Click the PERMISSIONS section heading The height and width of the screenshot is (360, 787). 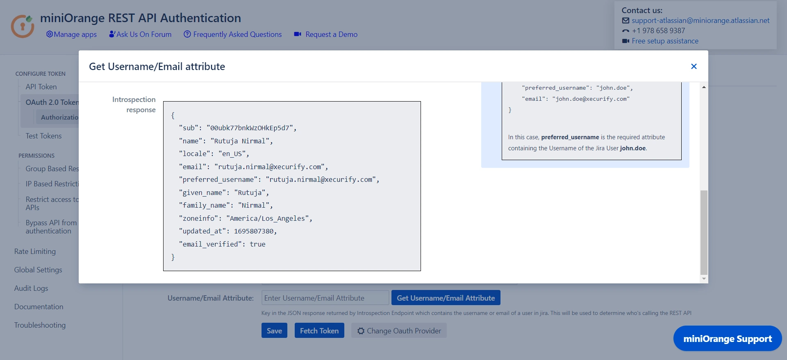(x=36, y=156)
